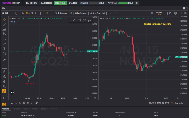This screenshot has height=118, width=189.
Task: Take a chart snapshot with camera icon
Action: coord(186,13)
